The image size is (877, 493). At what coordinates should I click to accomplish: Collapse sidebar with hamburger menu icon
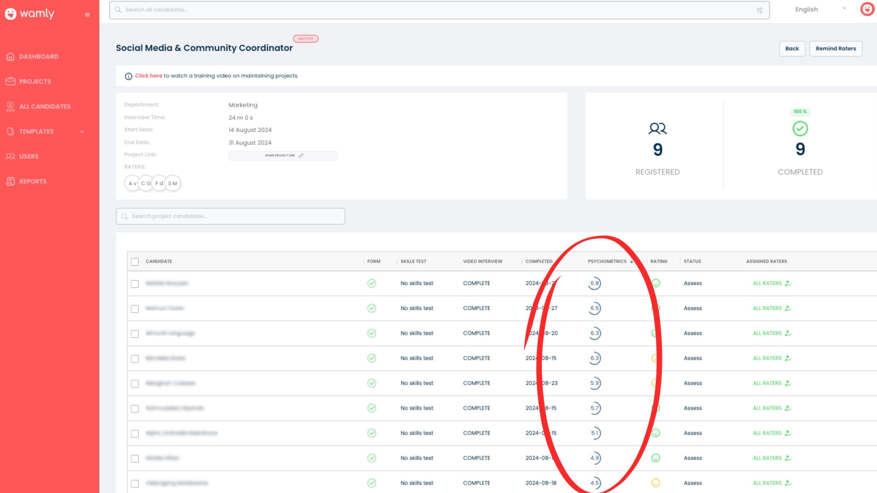87,14
